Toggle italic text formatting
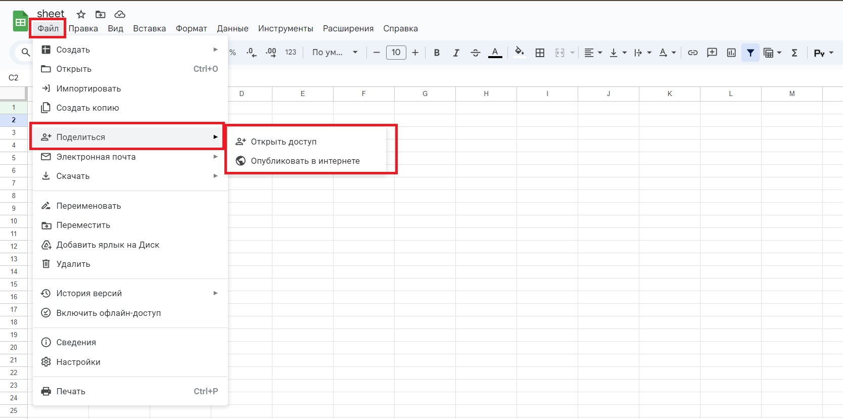The image size is (843, 419). pos(456,53)
